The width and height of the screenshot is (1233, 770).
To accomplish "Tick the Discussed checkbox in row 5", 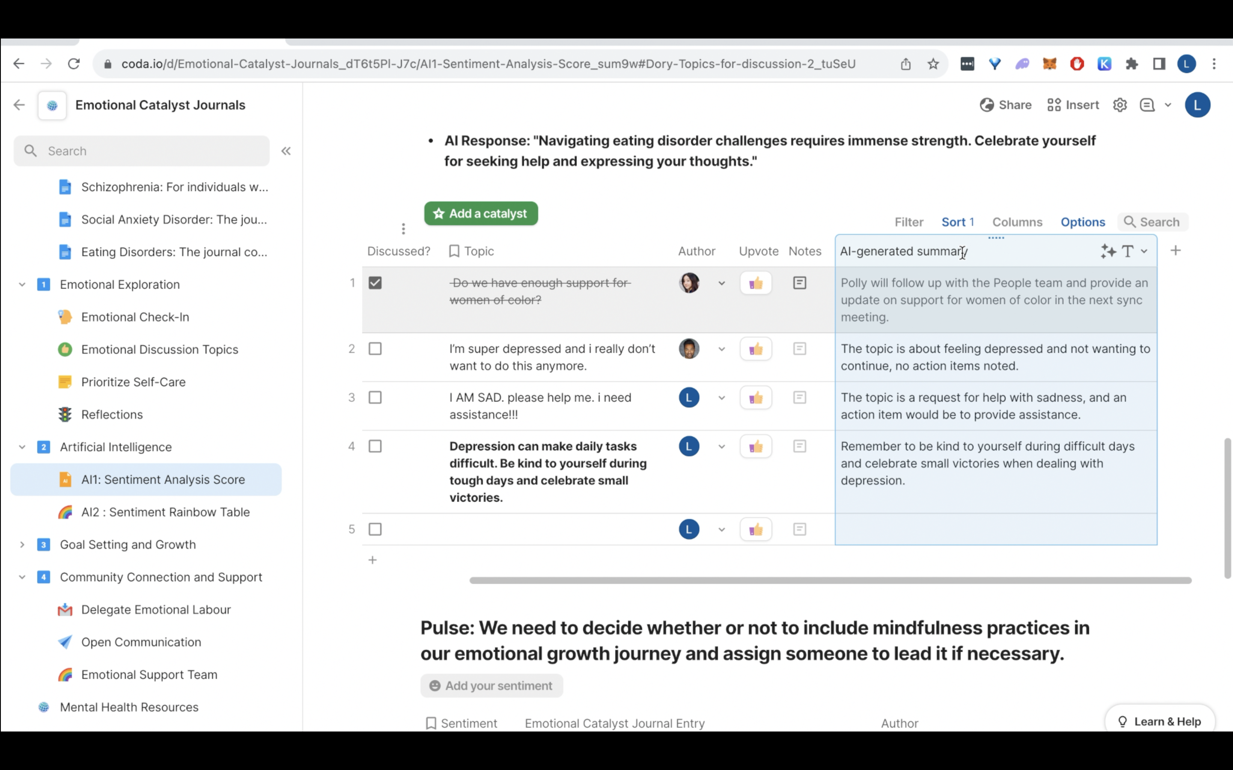I will click(375, 530).
